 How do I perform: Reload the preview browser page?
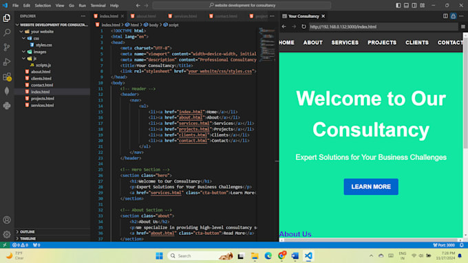[x=304, y=27]
